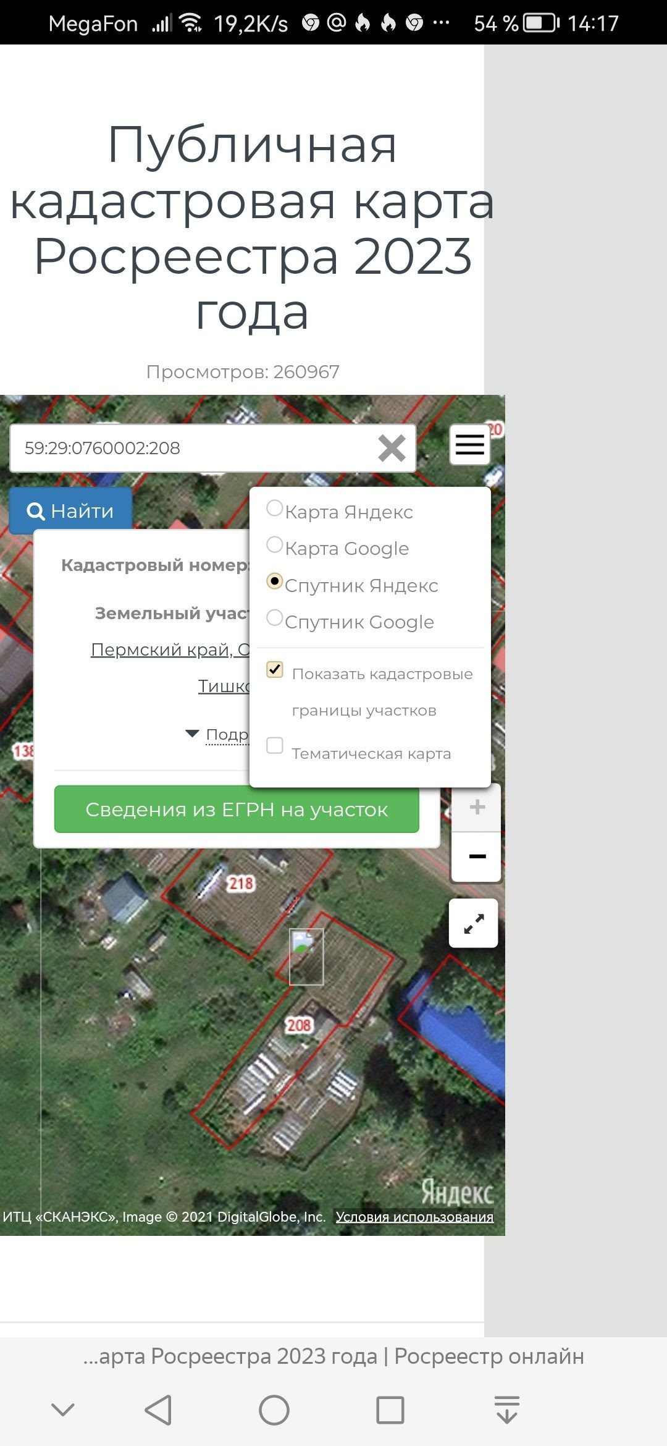Image resolution: width=667 pixels, height=1446 pixels.
Task: Click the Яндекс logo on the map
Action: (457, 1192)
